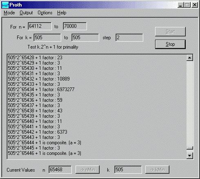Select line '505*2^65428 + 1 factor : 23'
The height and width of the screenshot is (179, 200).
35,58
